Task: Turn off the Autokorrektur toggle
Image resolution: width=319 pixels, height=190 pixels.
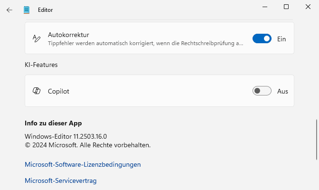Action: pos(262,38)
